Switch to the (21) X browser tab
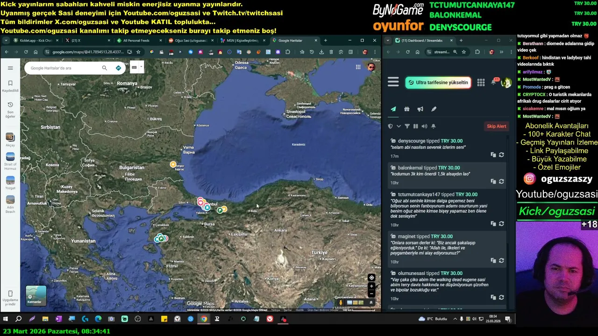Image resolution: width=598 pixels, height=336 pixels. click(x=89, y=41)
